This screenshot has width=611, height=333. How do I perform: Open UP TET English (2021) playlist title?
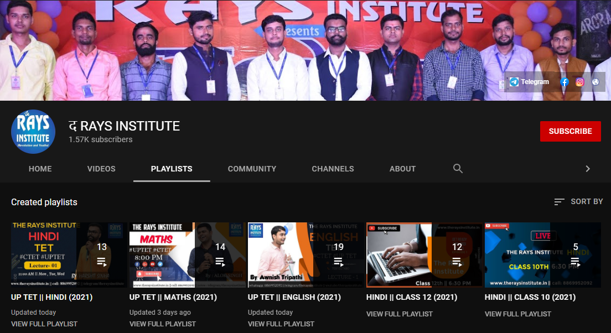(294, 297)
